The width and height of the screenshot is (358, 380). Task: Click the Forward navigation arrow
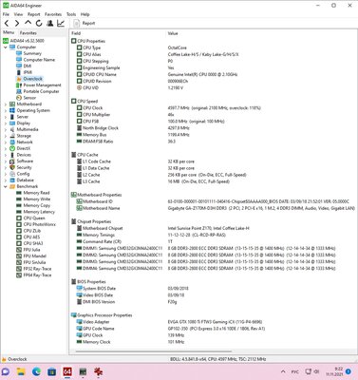point(17,23)
